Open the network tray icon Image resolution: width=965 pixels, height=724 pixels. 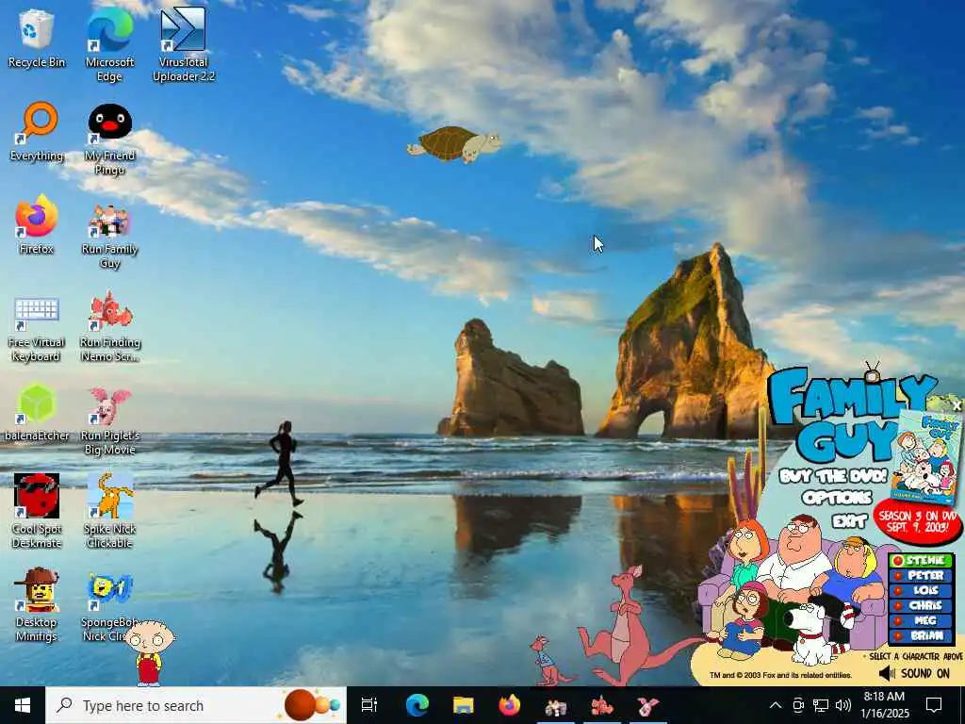click(x=821, y=705)
